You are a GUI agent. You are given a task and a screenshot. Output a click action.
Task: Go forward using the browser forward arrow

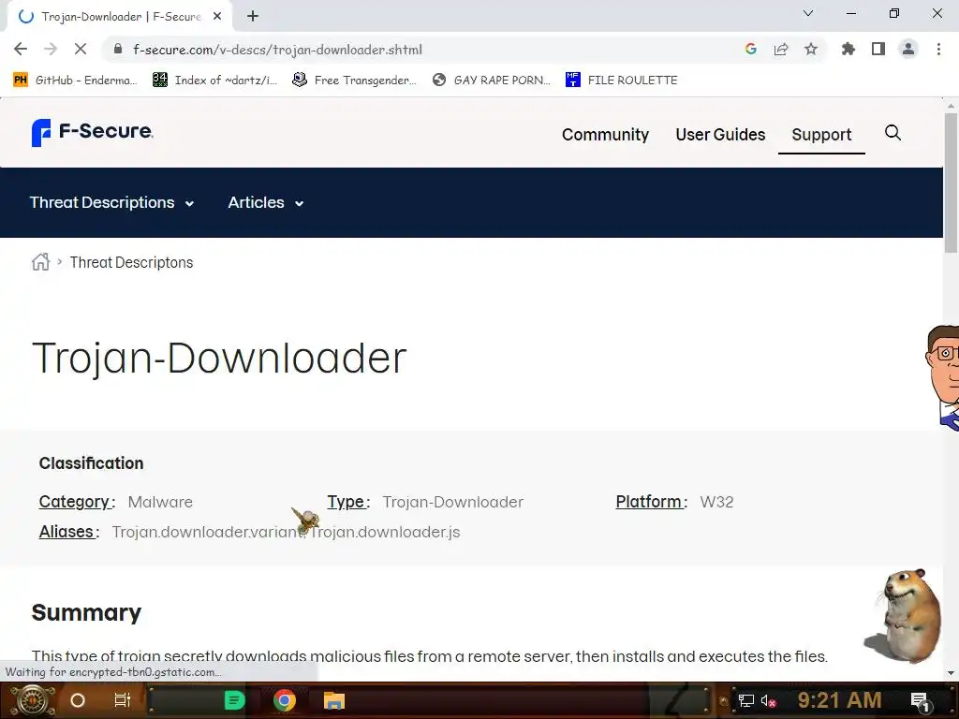coord(51,49)
